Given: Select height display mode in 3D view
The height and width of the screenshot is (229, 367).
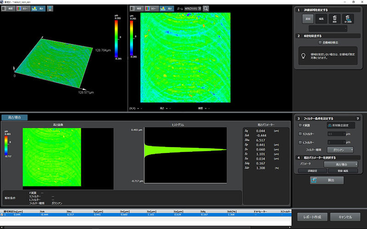Looking at the screenshot, I should click(x=38, y=8).
